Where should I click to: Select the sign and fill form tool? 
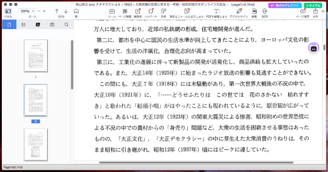click(187, 11)
